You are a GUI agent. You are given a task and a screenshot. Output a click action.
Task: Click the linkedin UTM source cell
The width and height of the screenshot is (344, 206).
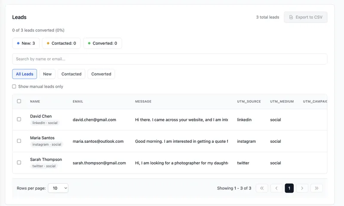tap(244, 120)
